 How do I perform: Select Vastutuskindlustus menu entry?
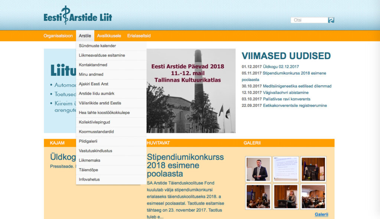[111, 151]
